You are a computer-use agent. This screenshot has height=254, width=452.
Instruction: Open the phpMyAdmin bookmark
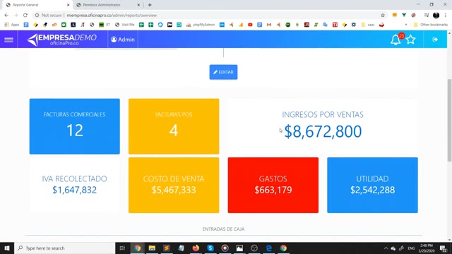(x=201, y=25)
